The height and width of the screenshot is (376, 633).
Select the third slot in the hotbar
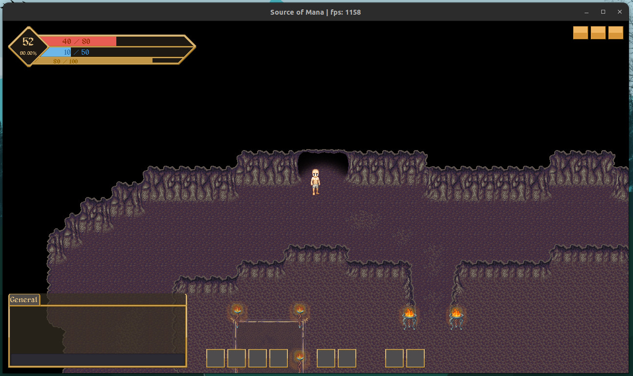pos(257,358)
